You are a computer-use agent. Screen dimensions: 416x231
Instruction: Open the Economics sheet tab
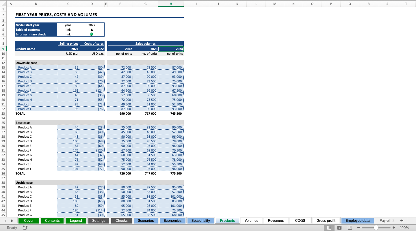[x=173, y=221]
